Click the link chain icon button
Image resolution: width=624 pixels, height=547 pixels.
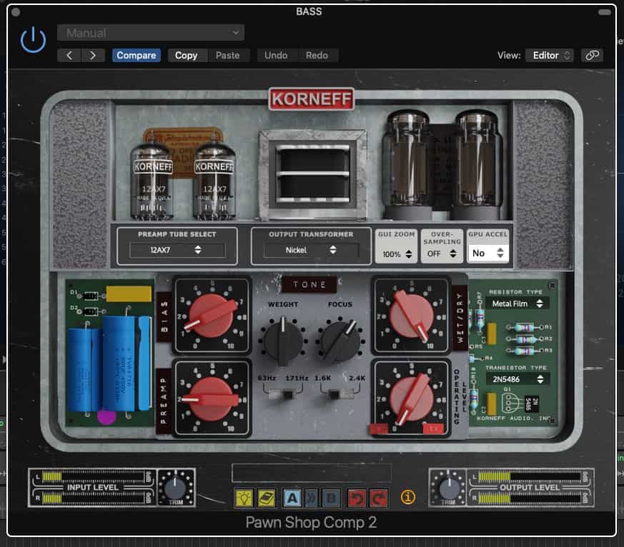pyautogui.click(x=592, y=55)
